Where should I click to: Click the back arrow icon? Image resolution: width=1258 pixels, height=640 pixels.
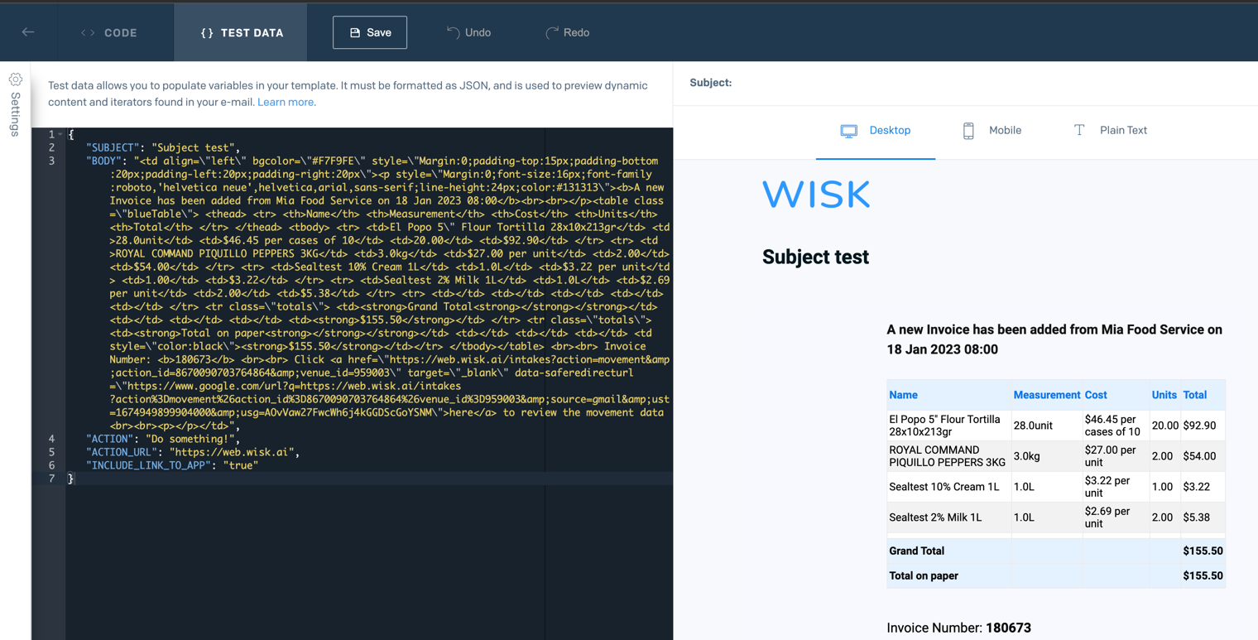pos(28,32)
